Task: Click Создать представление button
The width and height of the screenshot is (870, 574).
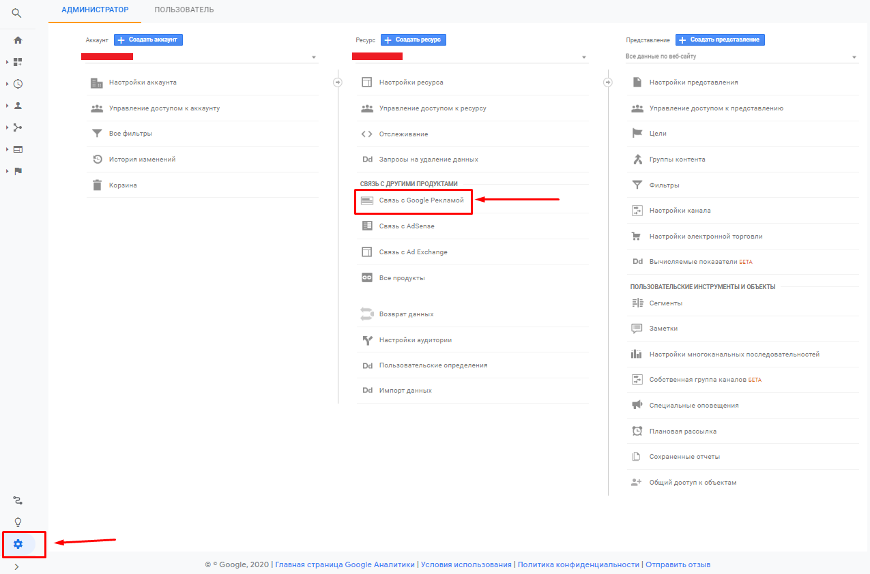Action: click(x=720, y=40)
